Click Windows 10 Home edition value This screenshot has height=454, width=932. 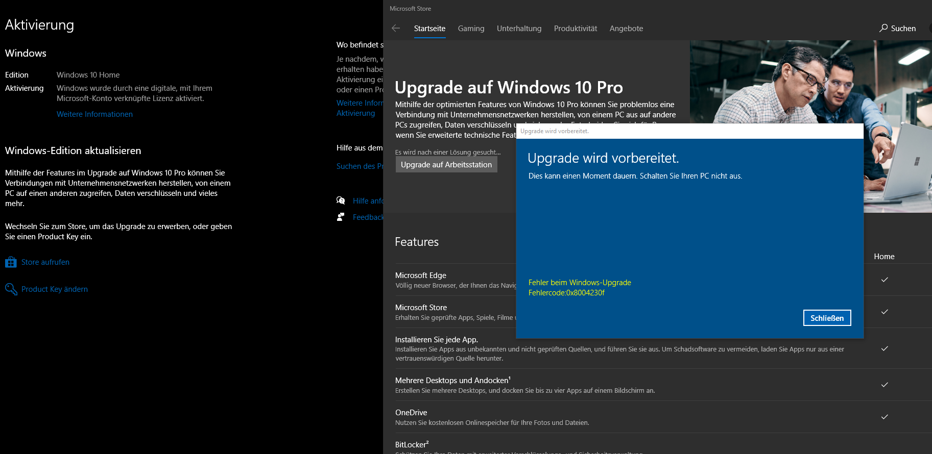coord(88,75)
